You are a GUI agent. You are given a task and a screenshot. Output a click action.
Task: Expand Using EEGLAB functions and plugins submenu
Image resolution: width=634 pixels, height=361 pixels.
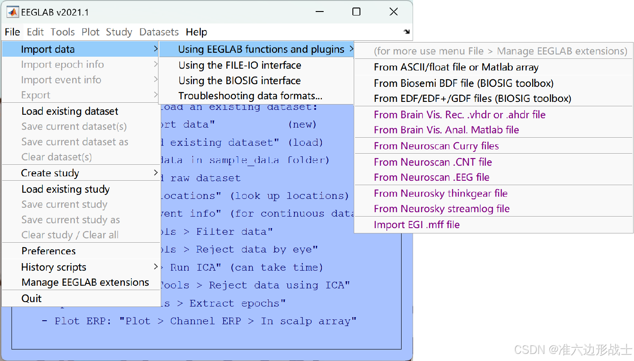256,49
